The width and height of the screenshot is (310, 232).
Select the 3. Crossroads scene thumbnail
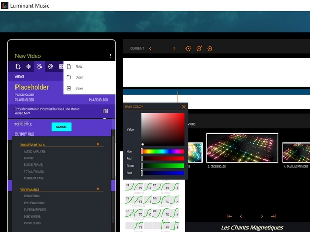point(242,148)
